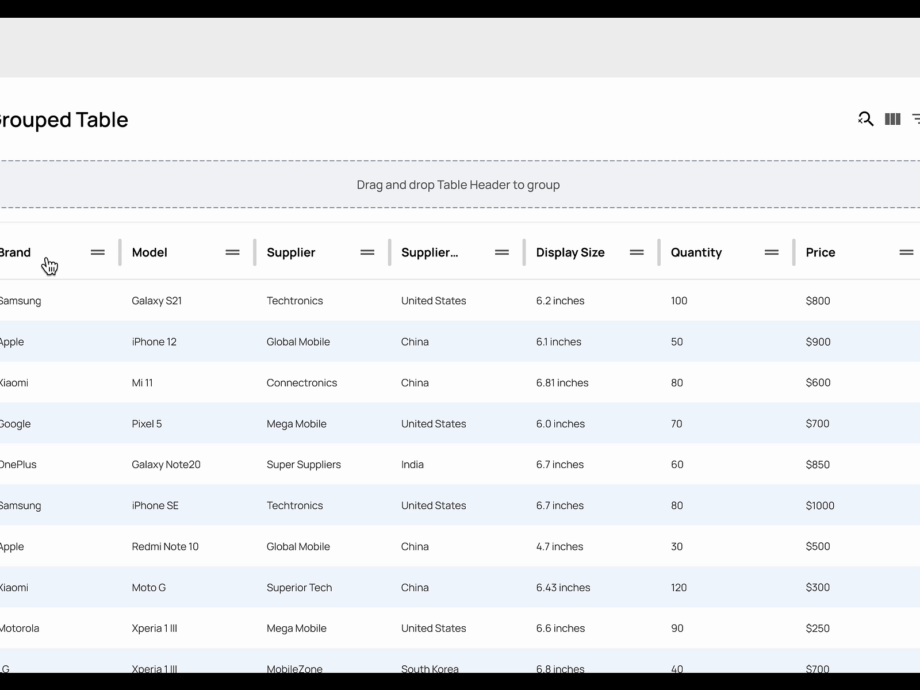The width and height of the screenshot is (920, 690).
Task: Click the drag handle next to Supplier header
Action: [367, 252]
